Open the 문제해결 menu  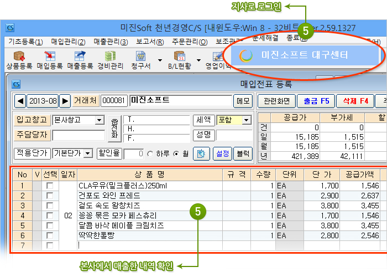tap(265, 38)
